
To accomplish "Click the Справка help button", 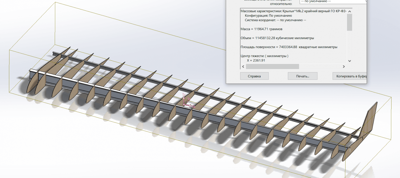I will tap(254, 76).
